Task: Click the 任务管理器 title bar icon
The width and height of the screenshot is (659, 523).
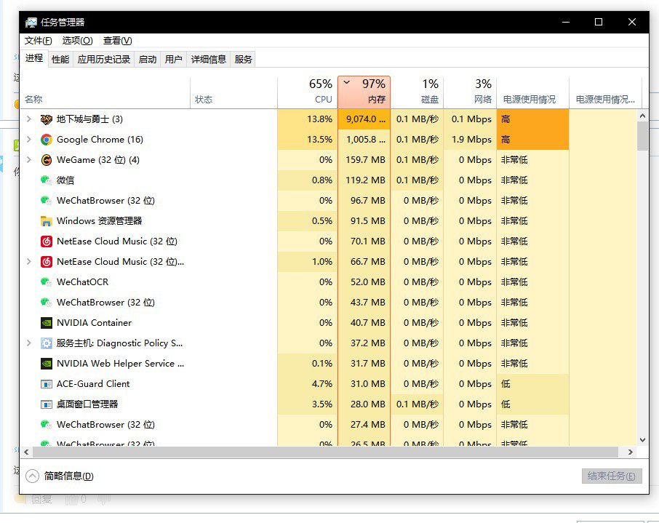Action: (31, 23)
